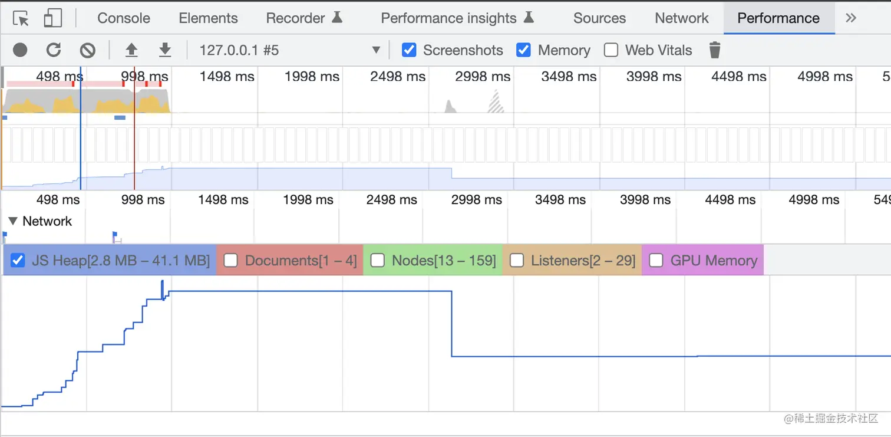Click the load profile upload icon
The width and height of the screenshot is (891, 437).
[x=131, y=50]
